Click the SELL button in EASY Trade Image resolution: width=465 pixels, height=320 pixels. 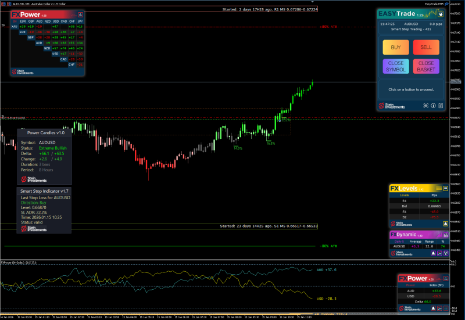pos(426,48)
